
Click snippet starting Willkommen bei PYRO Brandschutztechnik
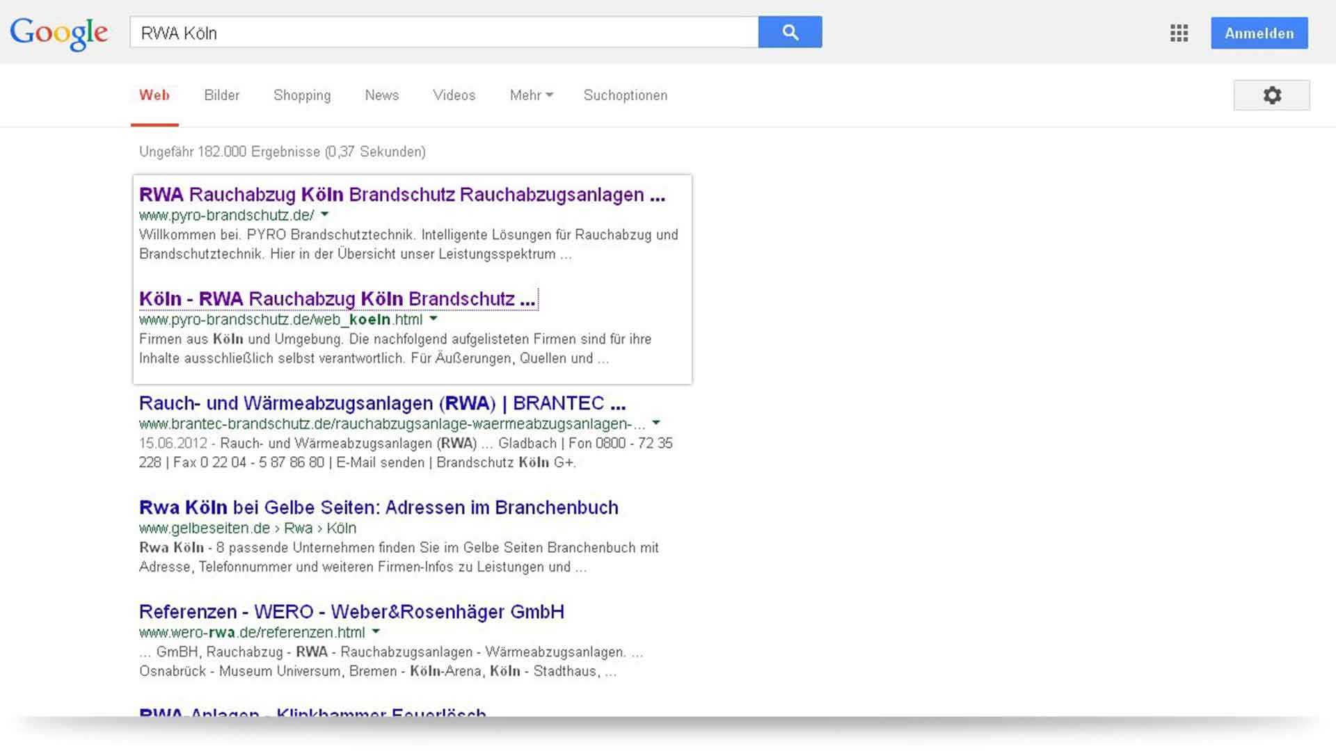(x=408, y=244)
